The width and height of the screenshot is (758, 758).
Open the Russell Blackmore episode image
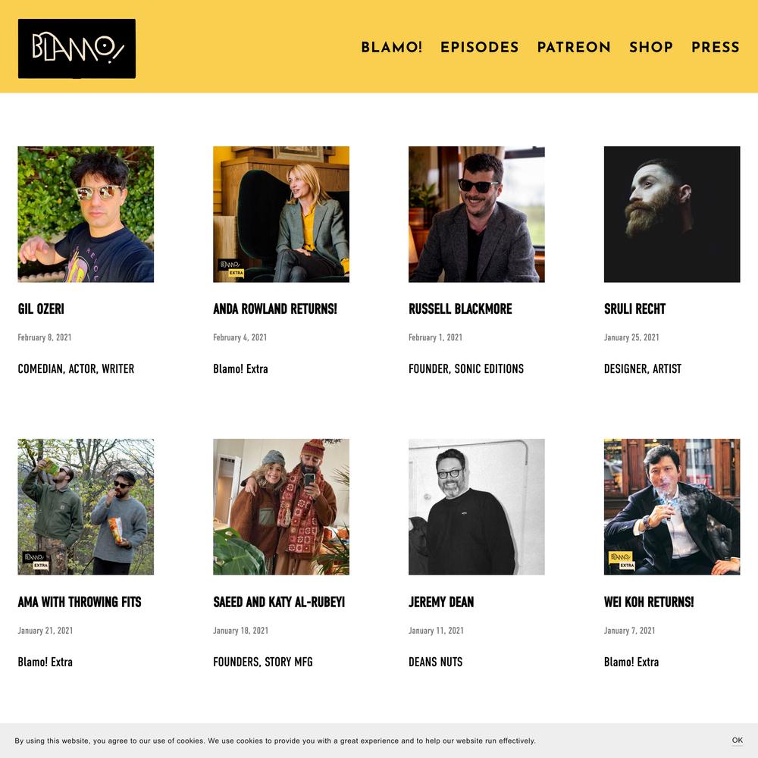pos(477,215)
